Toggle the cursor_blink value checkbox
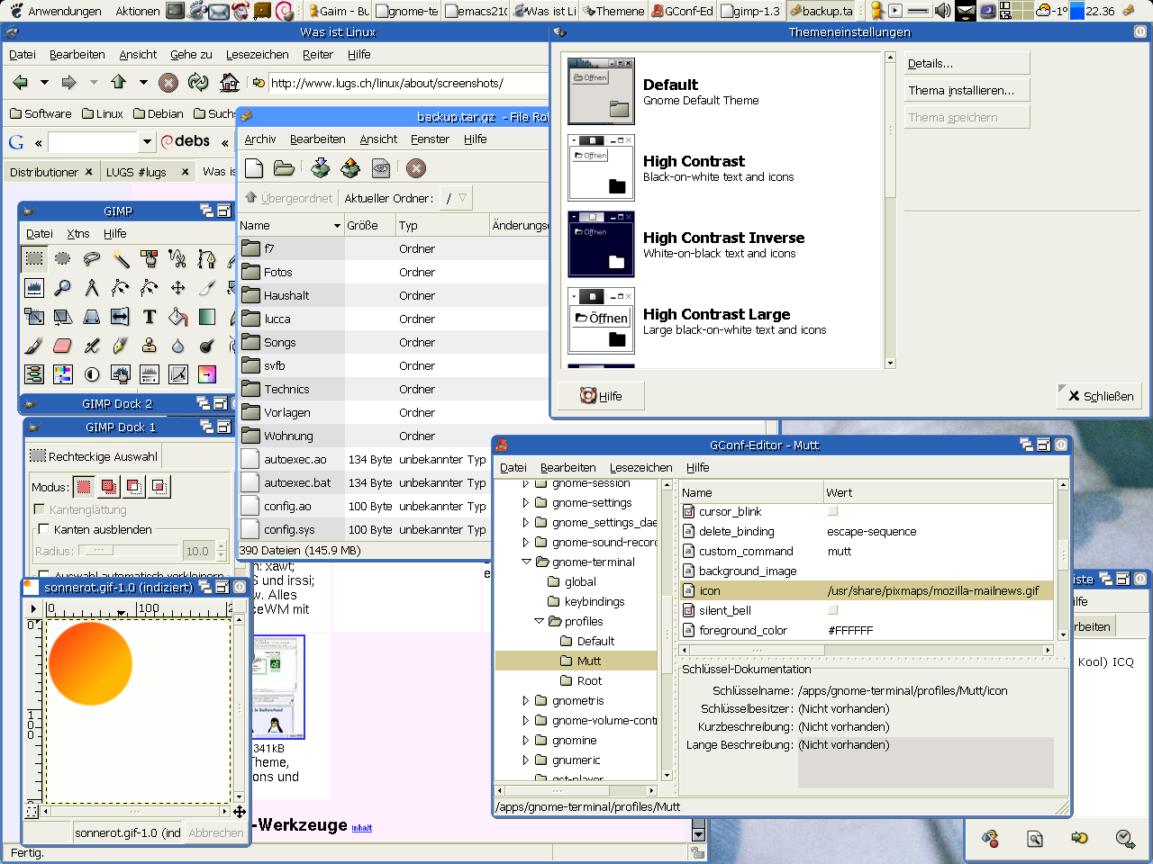The image size is (1153, 864). click(x=832, y=511)
